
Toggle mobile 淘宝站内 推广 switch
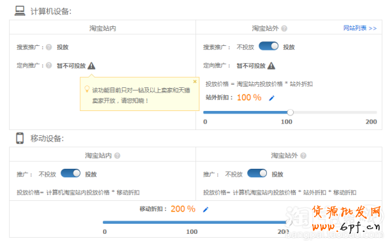71,173
